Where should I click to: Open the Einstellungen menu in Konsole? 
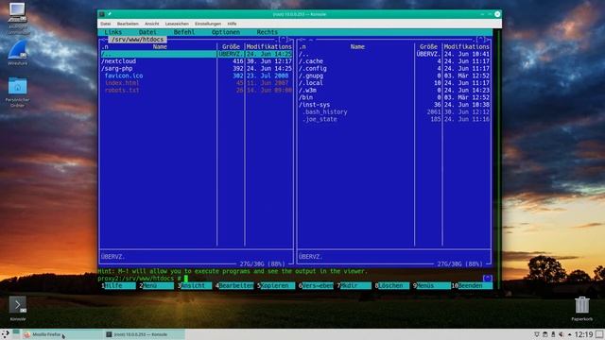pyautogui.click(x=208, y=24)
